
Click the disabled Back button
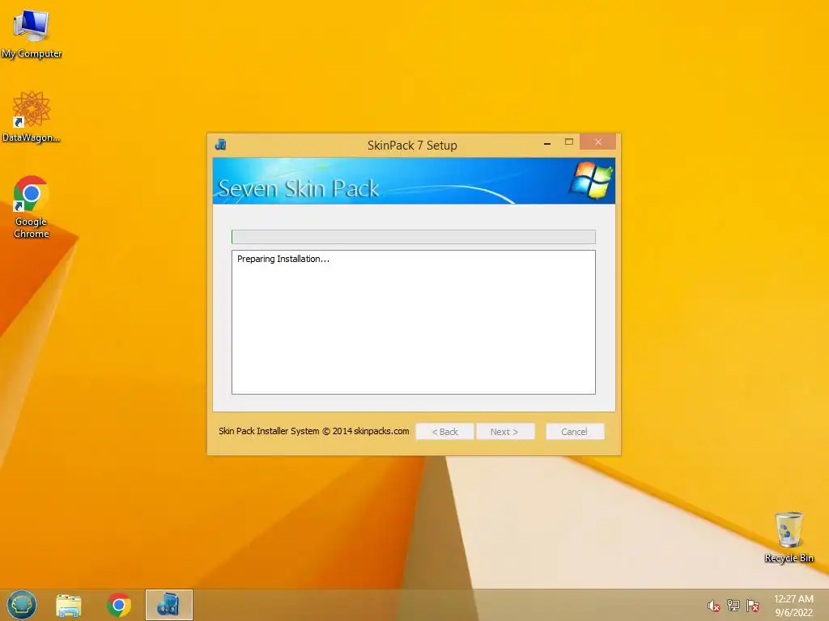point(444,432)
